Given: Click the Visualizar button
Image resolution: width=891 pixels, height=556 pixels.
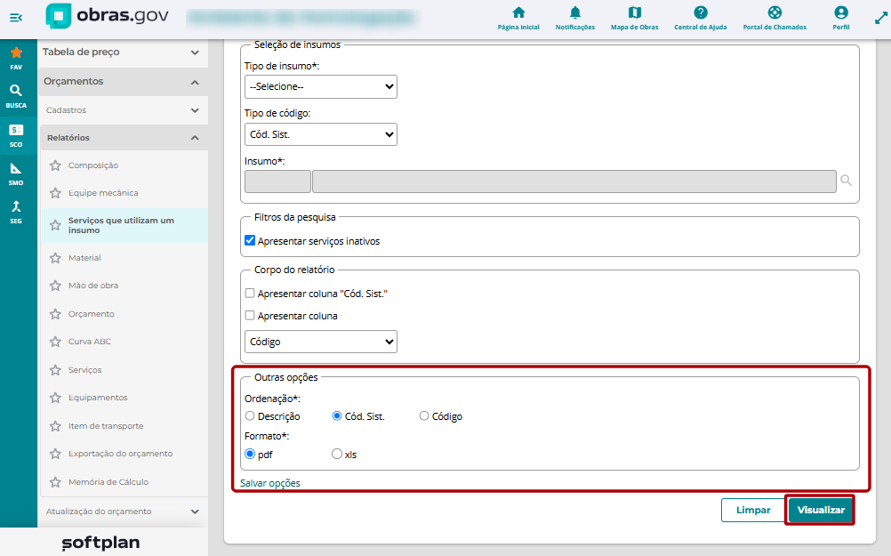Looking at the screenshot, I should tap(821, 510).
